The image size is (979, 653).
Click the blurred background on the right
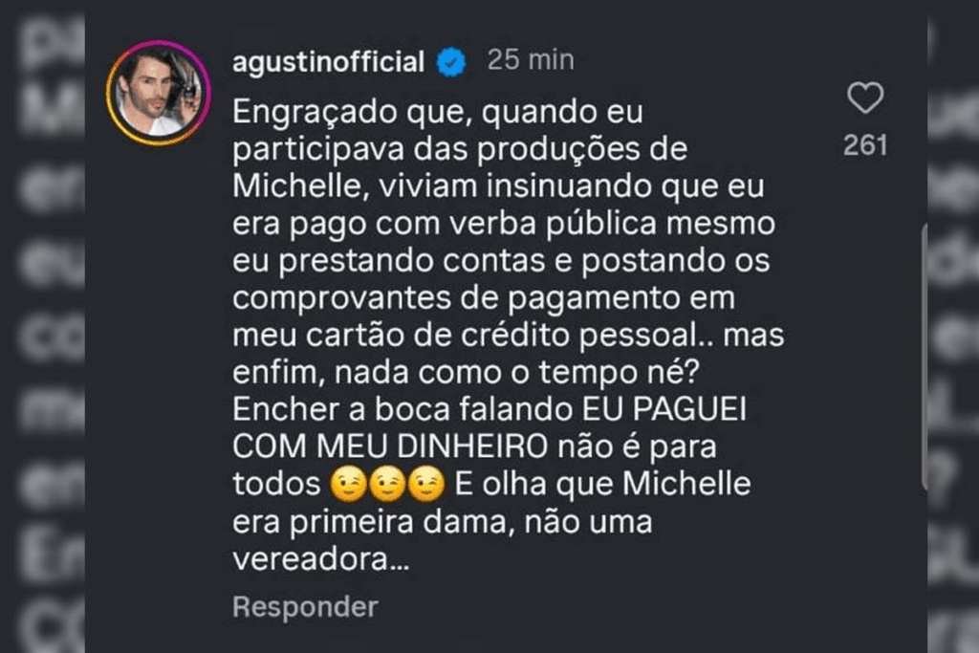(x=953, y=327)
